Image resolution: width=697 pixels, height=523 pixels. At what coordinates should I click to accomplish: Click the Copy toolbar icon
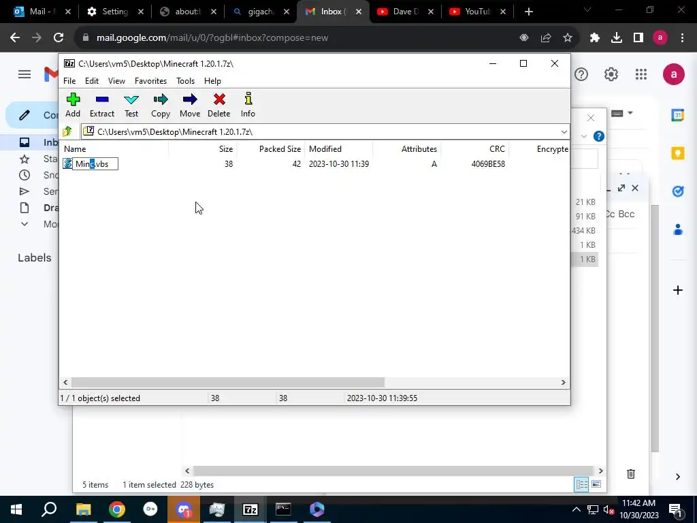tap(161, 105)
